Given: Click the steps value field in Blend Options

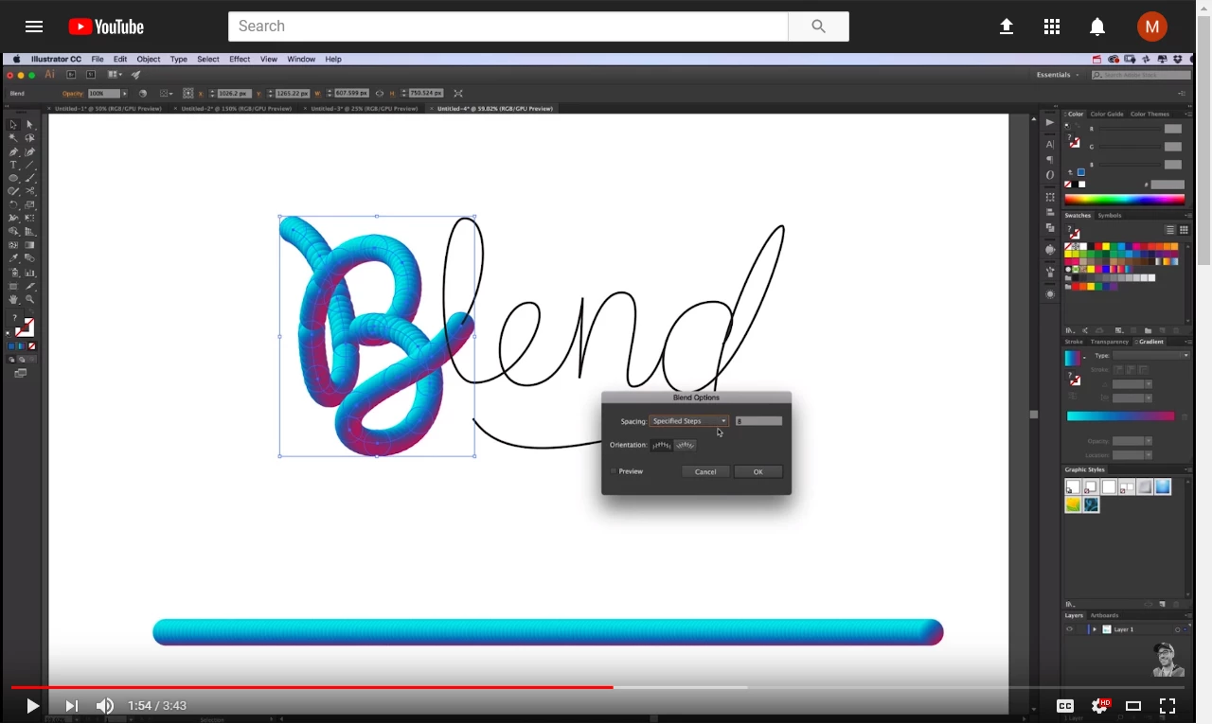Looking at the screenshot, I should (758, 421).
